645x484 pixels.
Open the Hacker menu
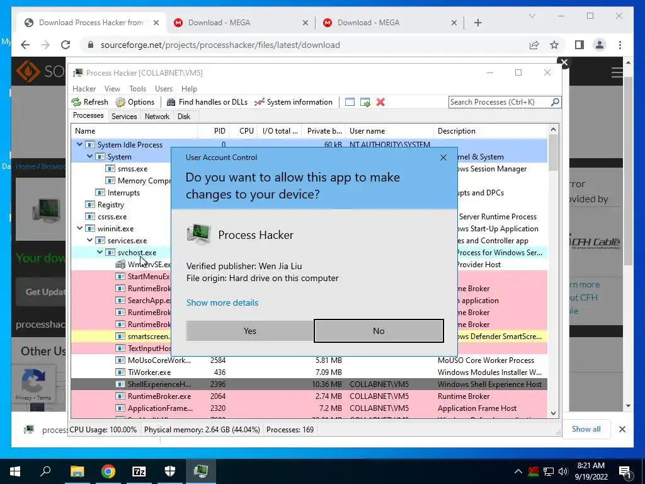click(x=84, y=89)
